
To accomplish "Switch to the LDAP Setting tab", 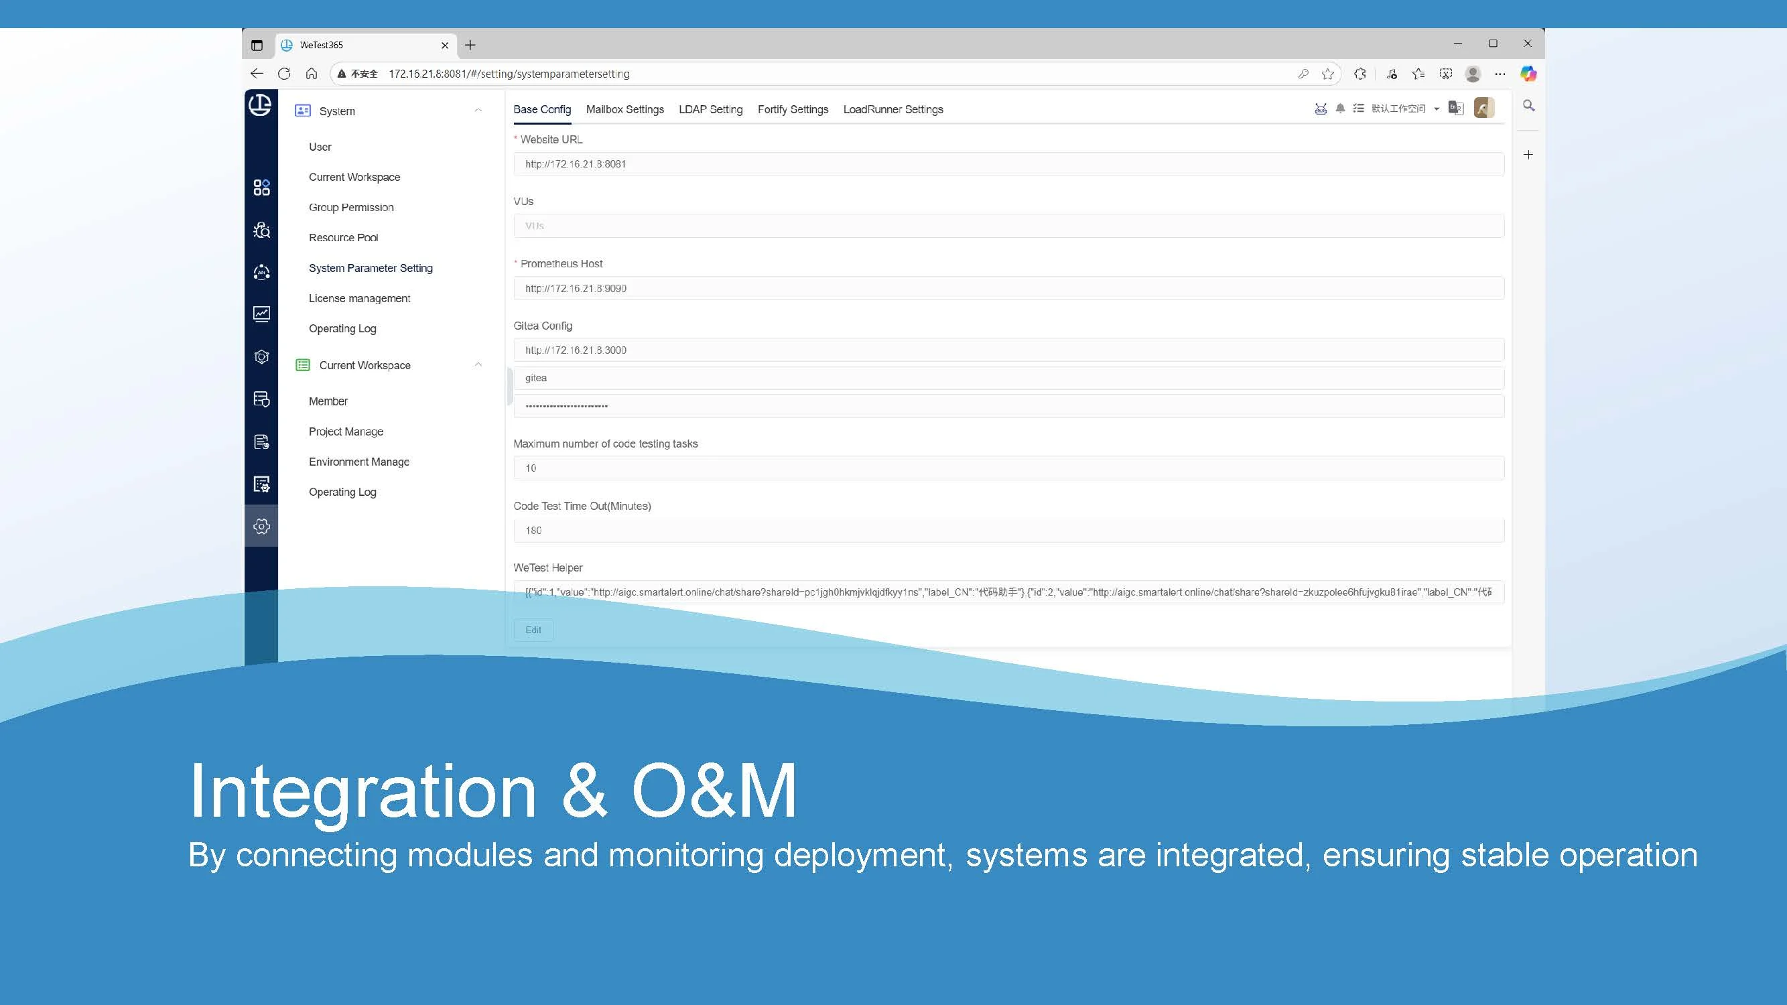I will pos(710,110).
